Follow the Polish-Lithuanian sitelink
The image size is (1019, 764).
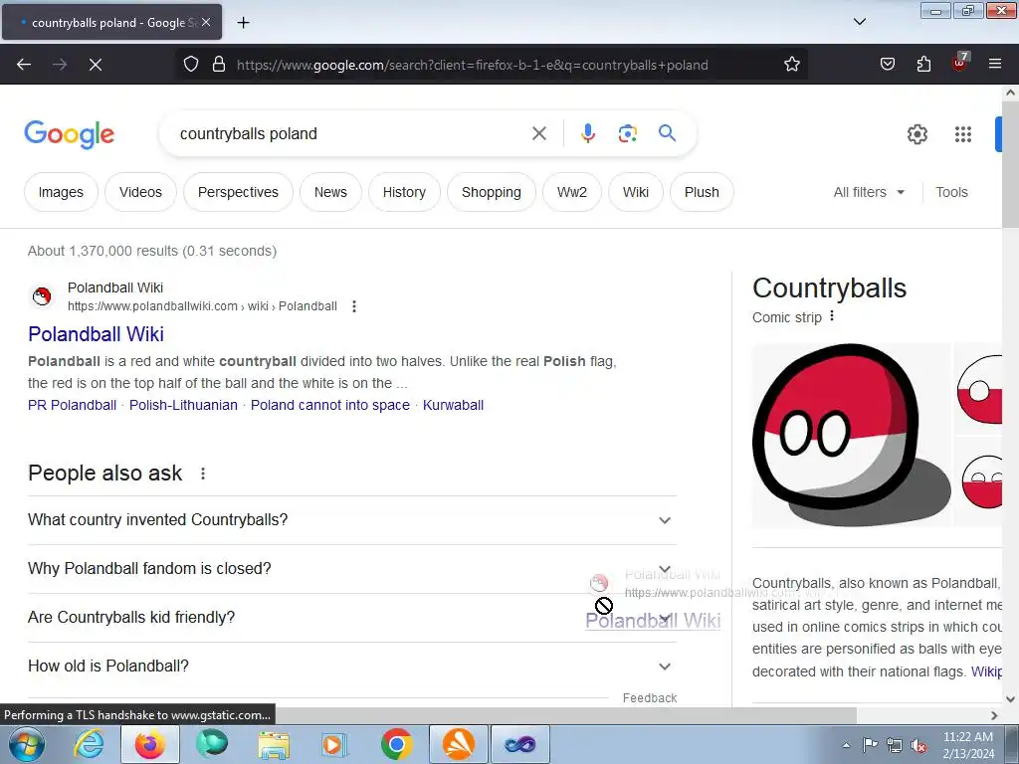183,405
